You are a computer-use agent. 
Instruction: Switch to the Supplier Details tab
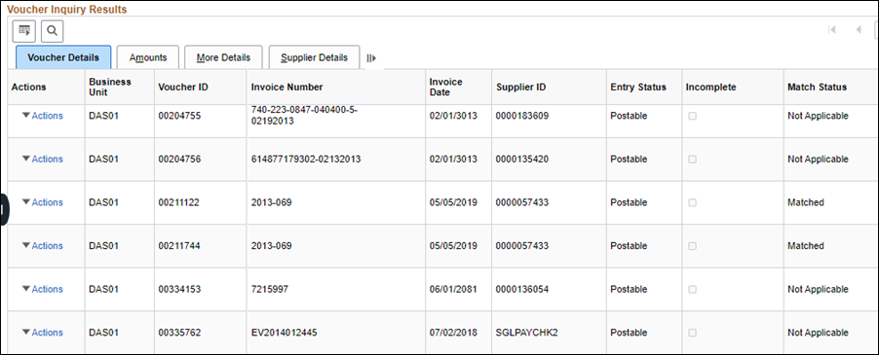[x=314, y=57]
